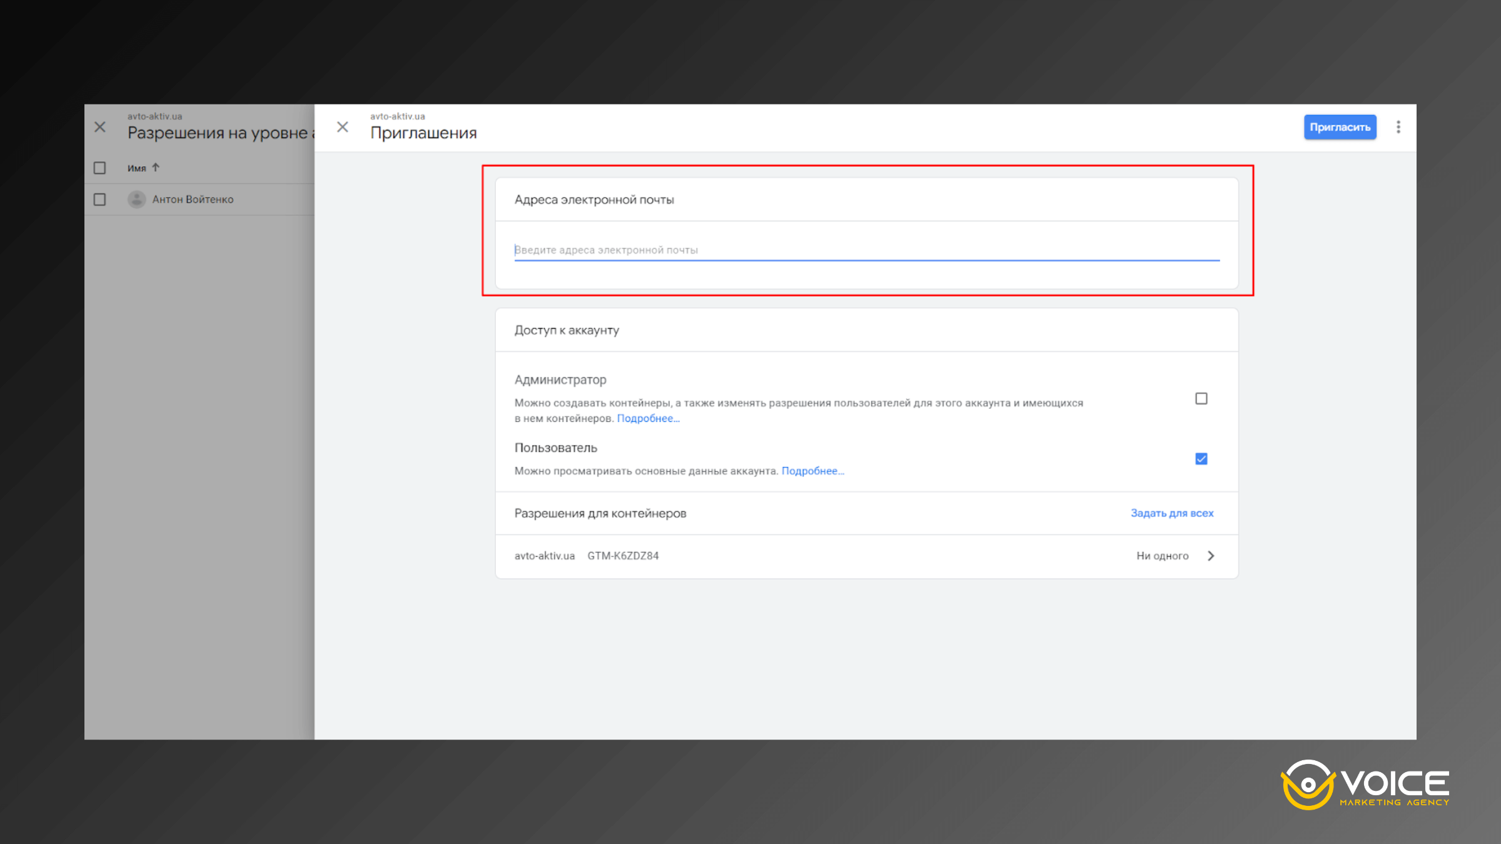Click the avto-aktiv.ua account label
This screenshot has height=844, width=1501.
[397, 116]
